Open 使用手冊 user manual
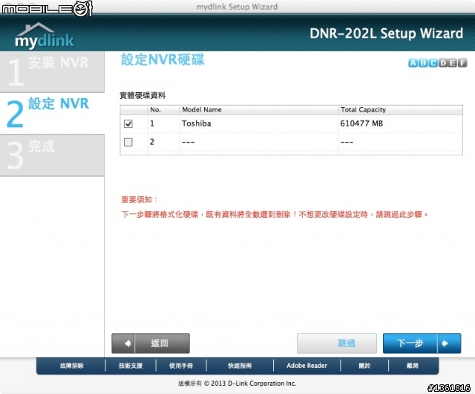Image resolution: width=475 pixels, height=394 pixels. pos(181,366)
